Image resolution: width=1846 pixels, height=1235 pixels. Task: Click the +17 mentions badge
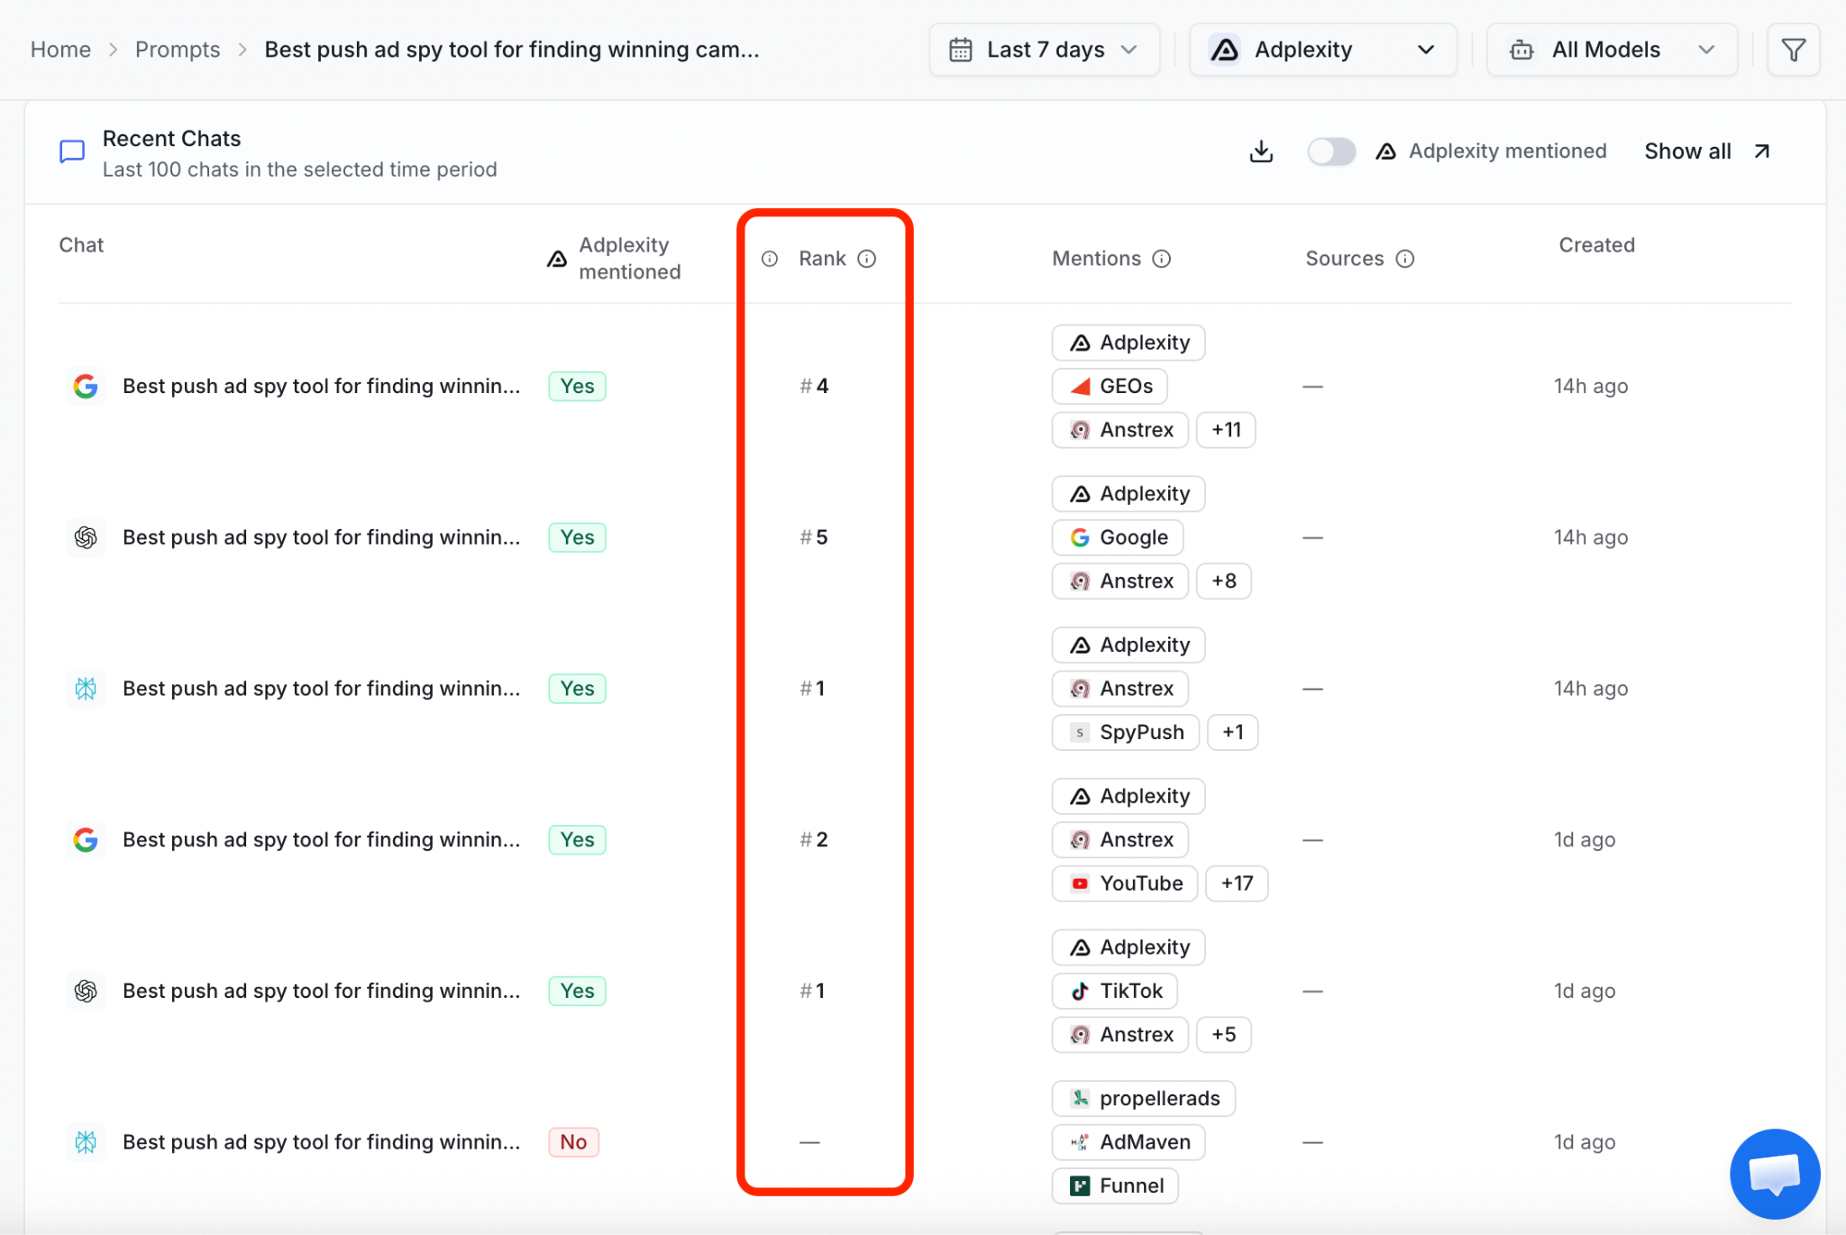[x=1237, y=883]
